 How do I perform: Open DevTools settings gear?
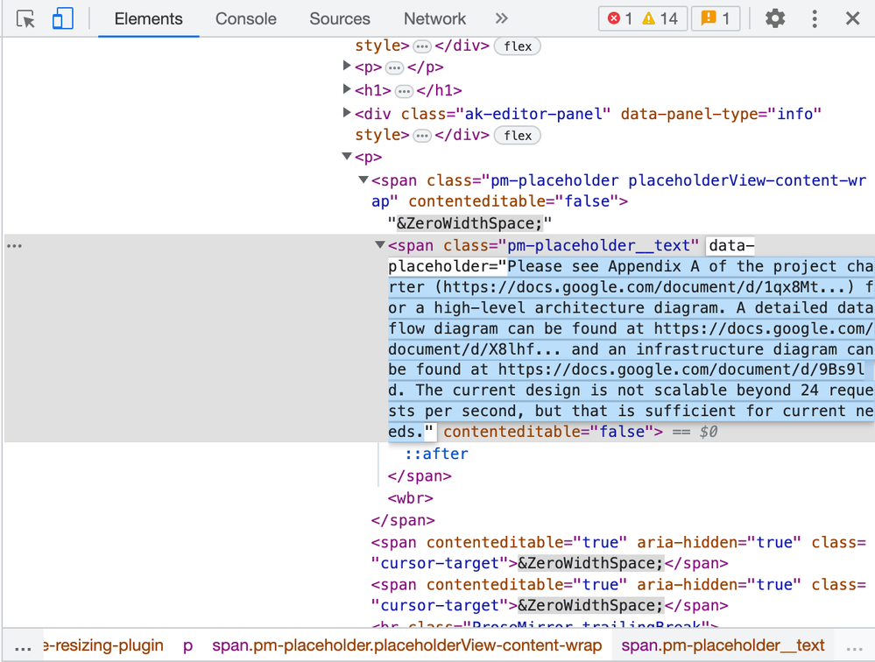(774, 19)
